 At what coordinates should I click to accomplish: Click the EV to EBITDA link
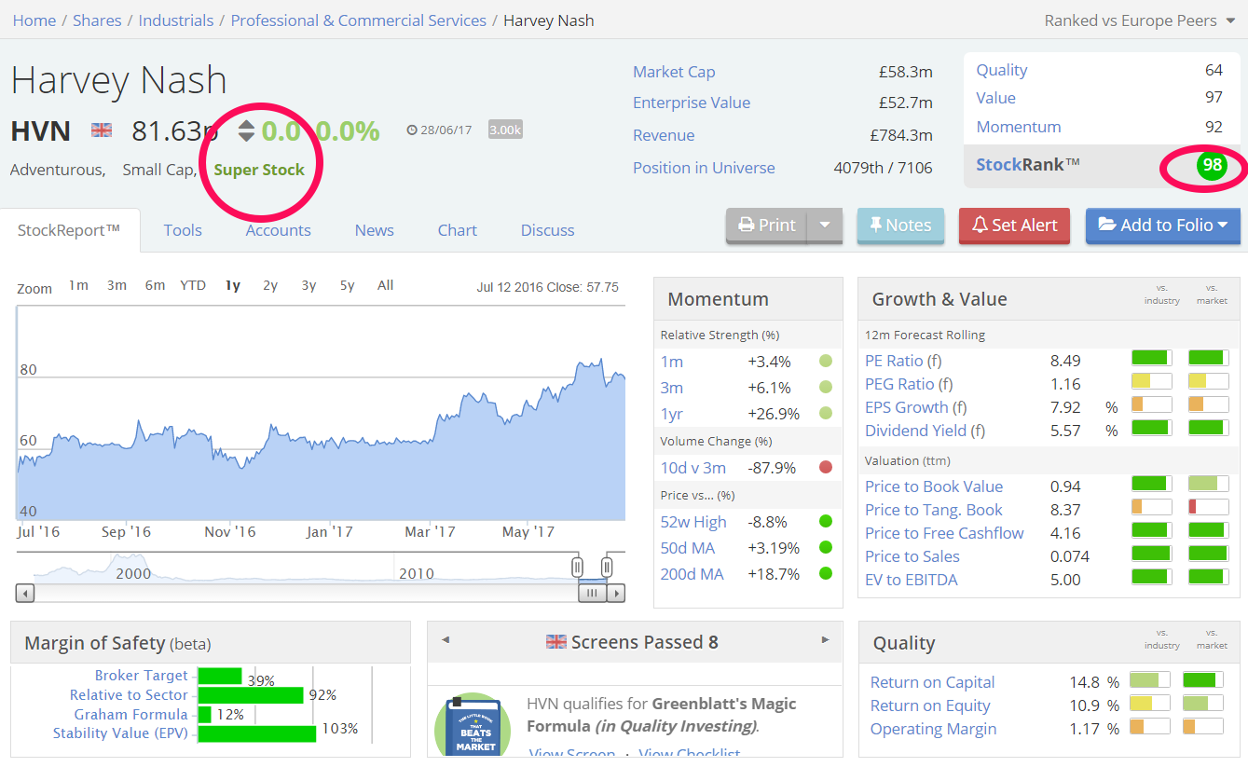pos(912,580)
